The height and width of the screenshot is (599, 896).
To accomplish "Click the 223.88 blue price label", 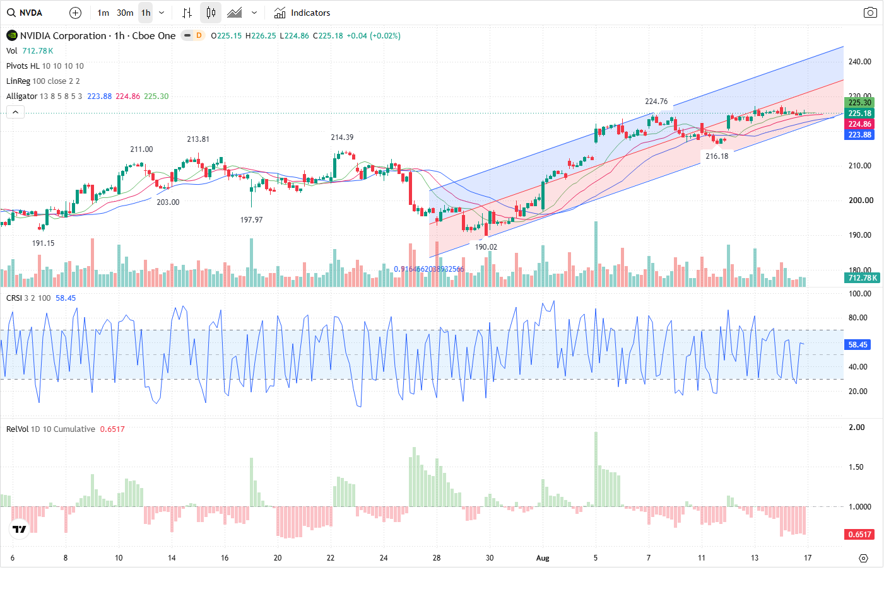I will tap(859, 135).
